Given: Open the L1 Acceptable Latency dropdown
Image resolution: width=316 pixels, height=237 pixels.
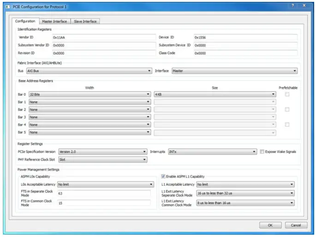Looking at the screenshot, I should (x=245, y=184).
